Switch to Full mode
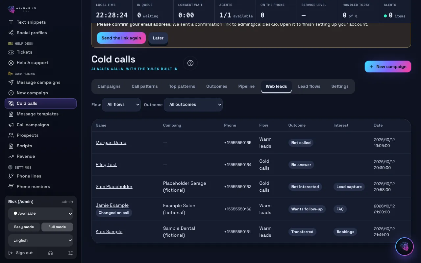Viewport: 421px width, 263px height. [57, 227]
